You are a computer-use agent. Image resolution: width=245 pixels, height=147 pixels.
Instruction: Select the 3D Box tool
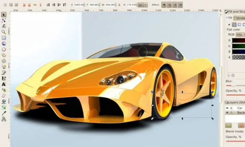[x=3, y=43]
